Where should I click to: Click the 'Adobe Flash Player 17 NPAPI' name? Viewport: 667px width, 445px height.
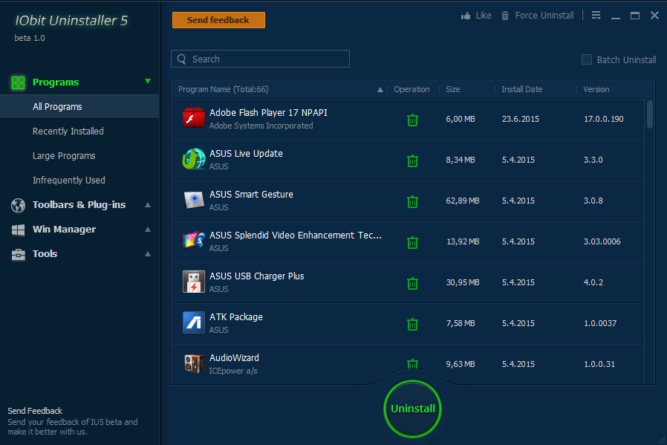point(268,113)
